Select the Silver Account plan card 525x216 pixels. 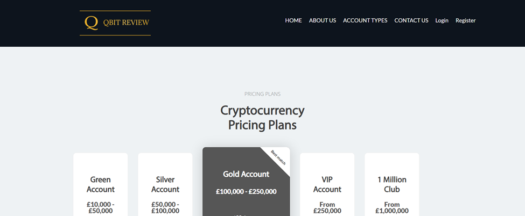pyautogui.click(x=165, y=185)
